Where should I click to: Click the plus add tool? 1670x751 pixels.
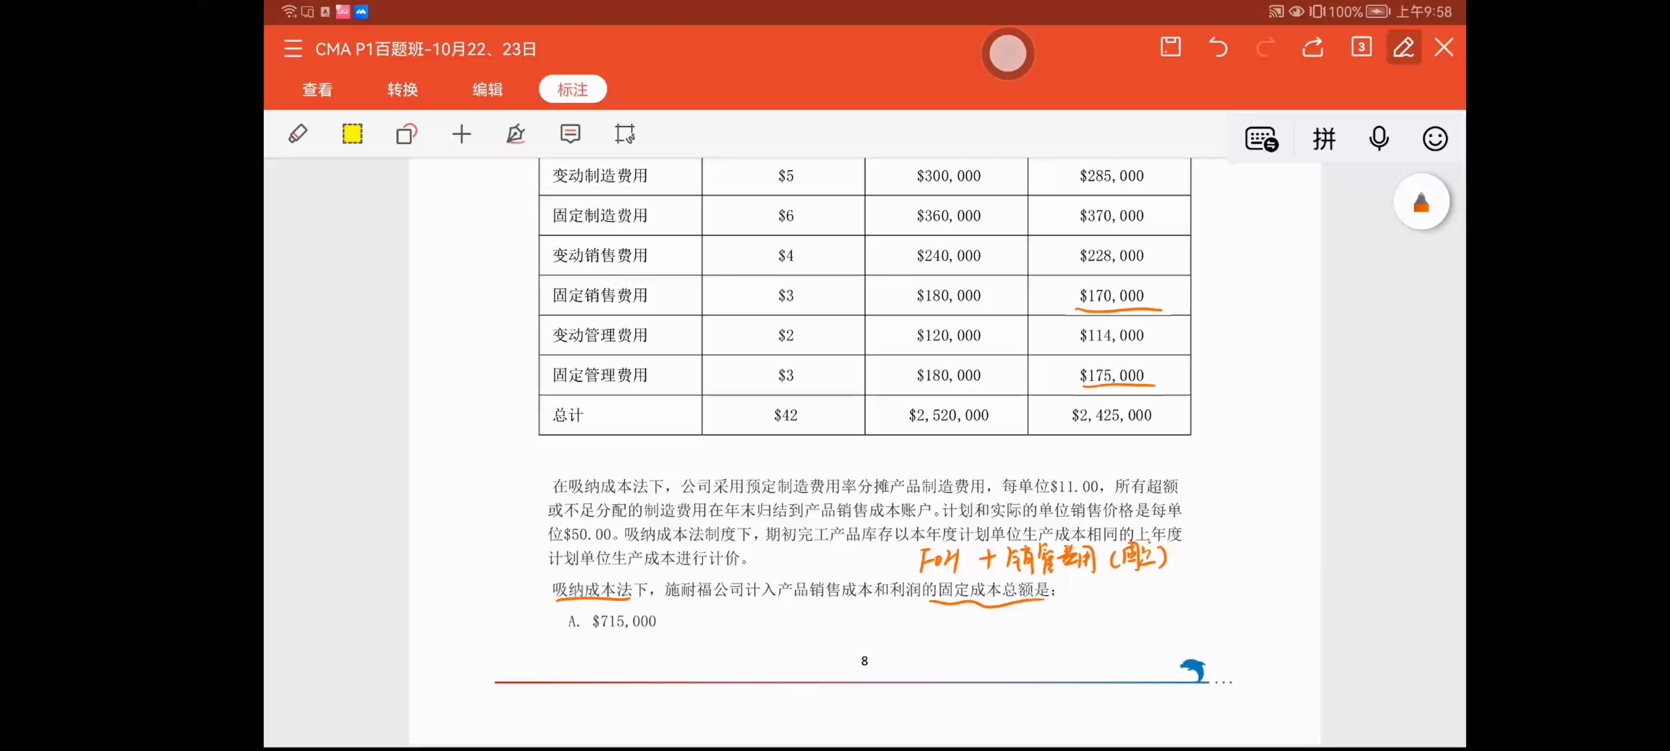(x=461, y=134)
